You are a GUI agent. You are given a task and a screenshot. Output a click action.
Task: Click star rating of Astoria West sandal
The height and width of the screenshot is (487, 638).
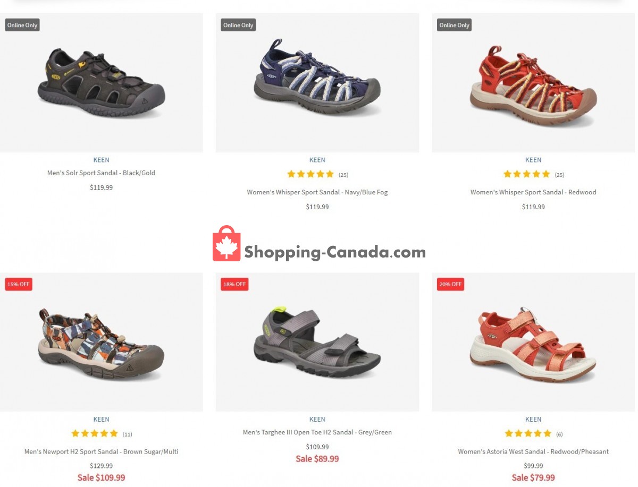tap(527, 434)
